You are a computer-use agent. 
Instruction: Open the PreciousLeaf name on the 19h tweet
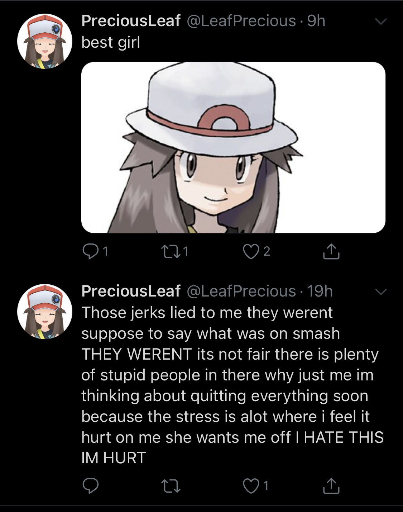click(x=131, y=291)
